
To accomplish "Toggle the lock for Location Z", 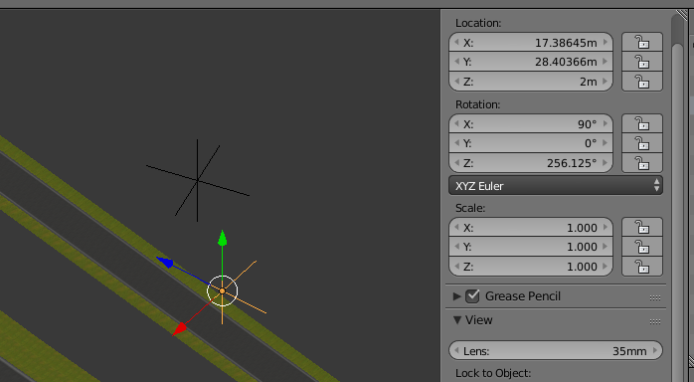I will (x=641, y=82).
